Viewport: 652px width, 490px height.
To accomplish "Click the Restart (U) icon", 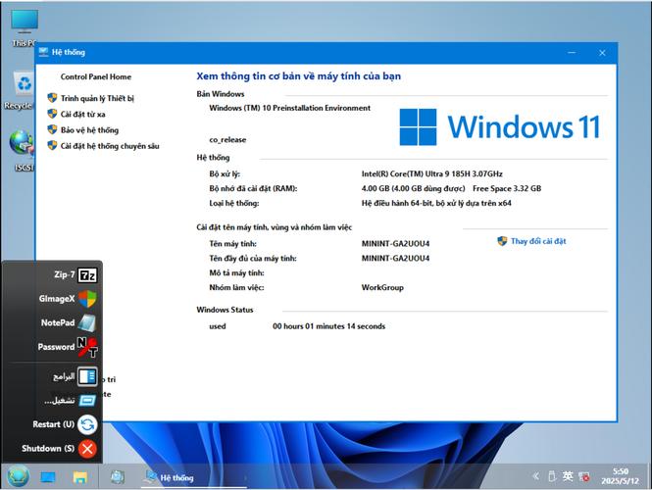I will [x=87, y=424].
